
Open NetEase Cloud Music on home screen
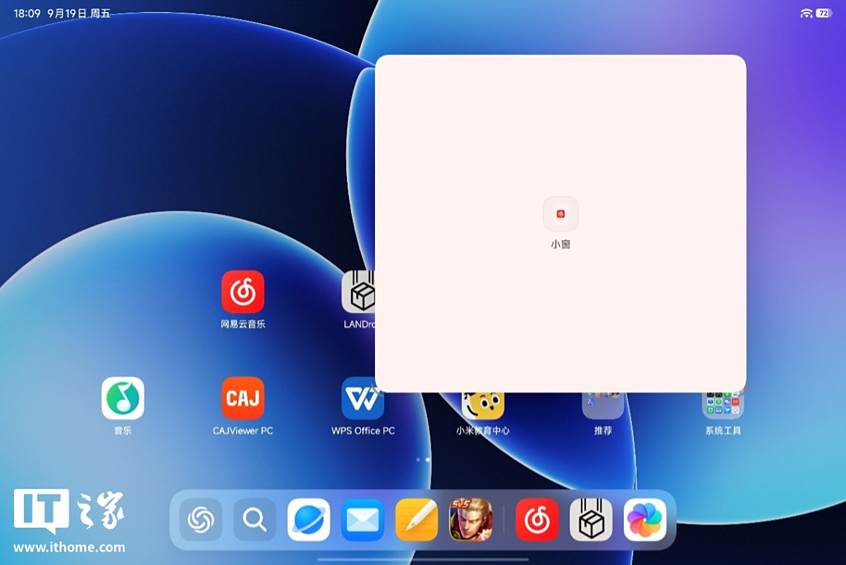pos(243,292)
